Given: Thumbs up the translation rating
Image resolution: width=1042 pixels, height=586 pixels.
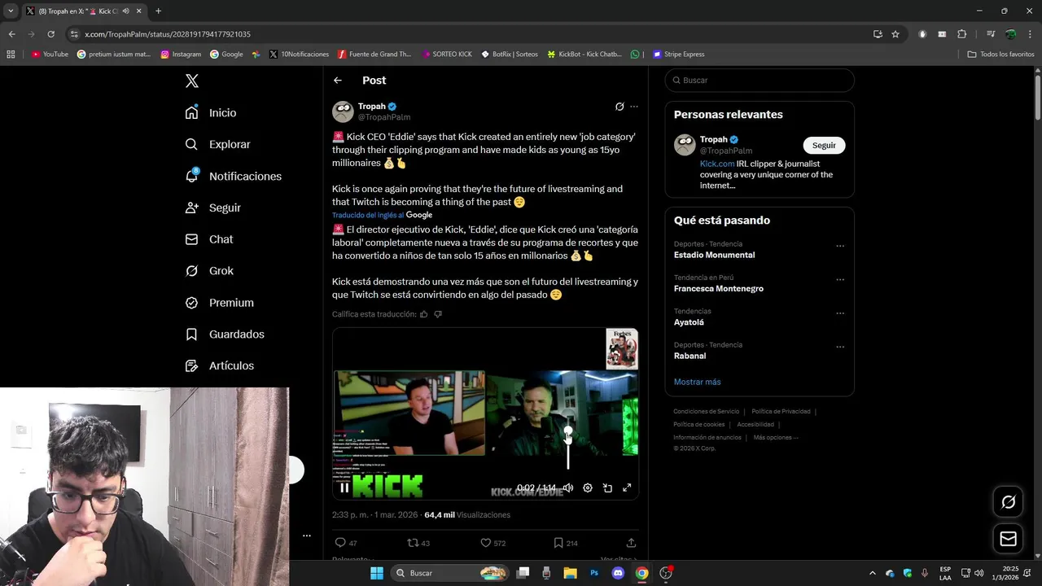Looking at the screenshot, I should (x=424, y=314).
